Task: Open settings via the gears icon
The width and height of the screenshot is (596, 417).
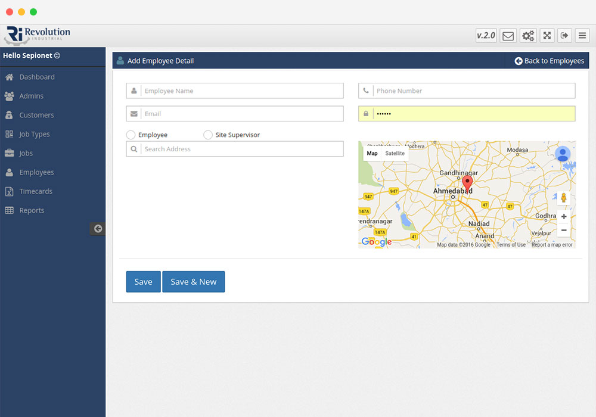Action: pyautogui.click(x=527, y=35)
